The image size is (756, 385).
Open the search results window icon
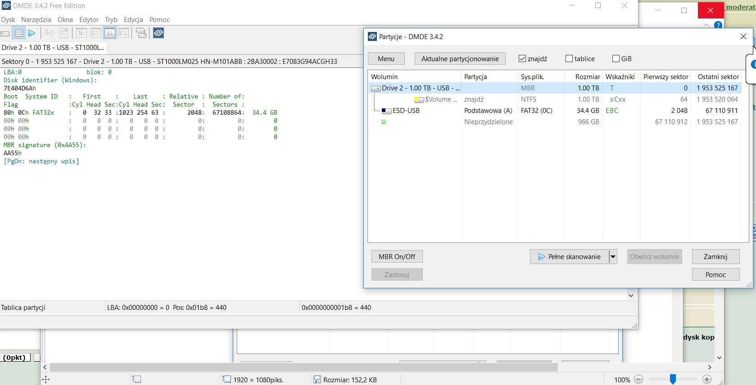point(123,33)
